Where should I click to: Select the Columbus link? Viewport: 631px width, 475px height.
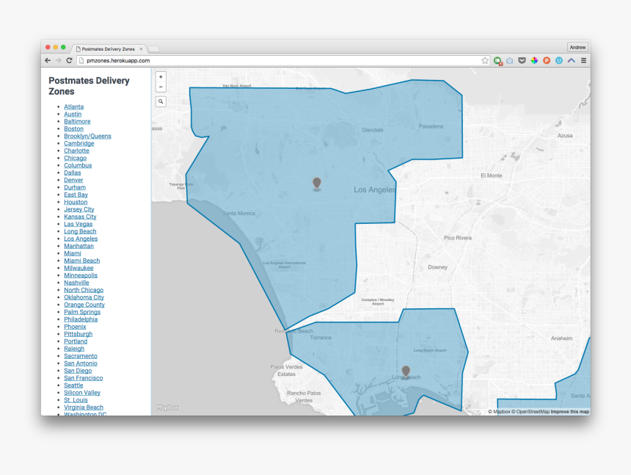point(78,165)
